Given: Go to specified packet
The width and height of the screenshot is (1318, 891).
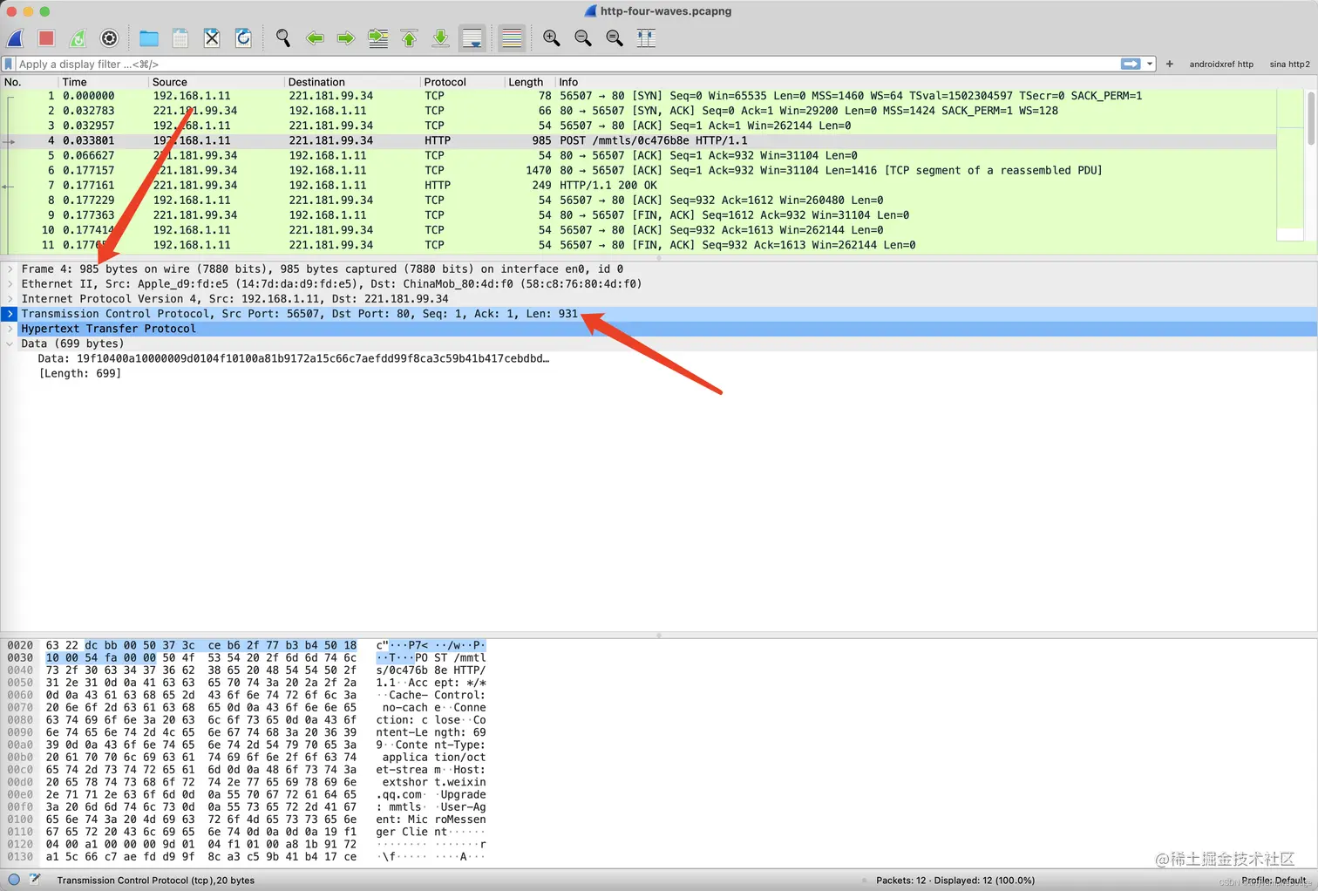Looking at the screenshot, I should [x=377, y=37].
